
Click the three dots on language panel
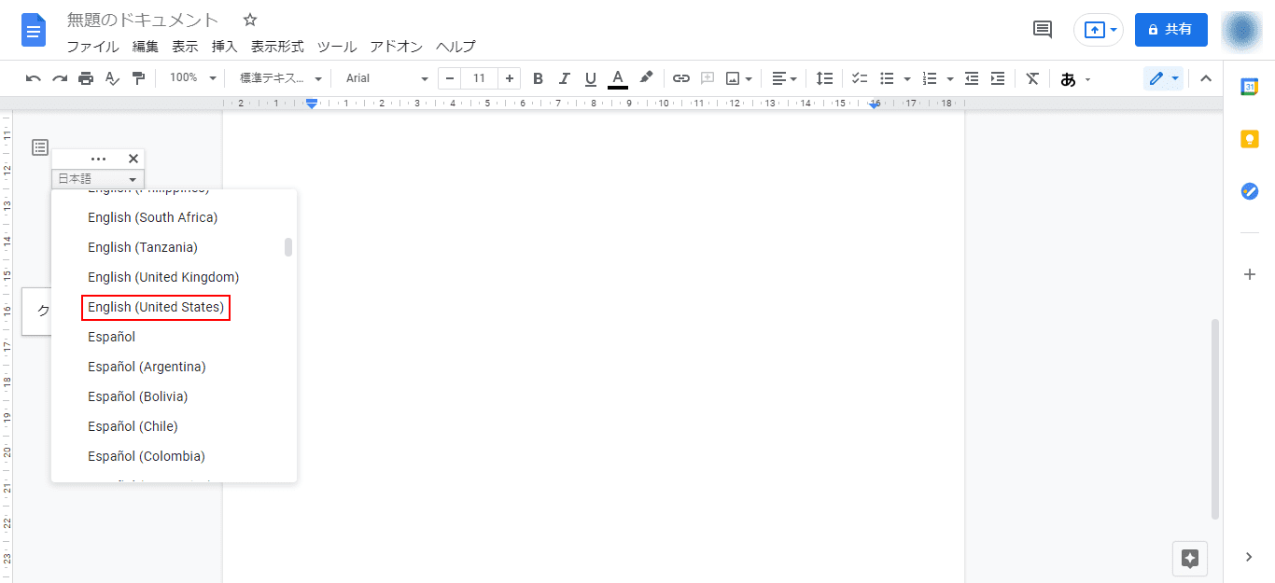point(98,159)
